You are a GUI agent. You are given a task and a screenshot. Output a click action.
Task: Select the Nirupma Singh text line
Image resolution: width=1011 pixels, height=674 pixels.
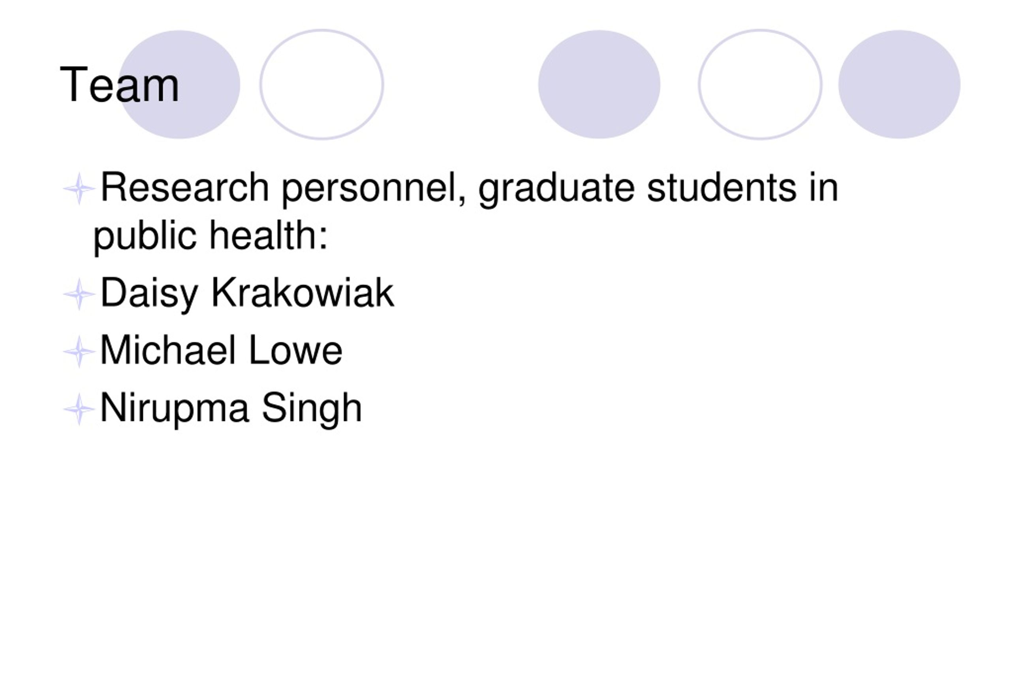(231, 409)
